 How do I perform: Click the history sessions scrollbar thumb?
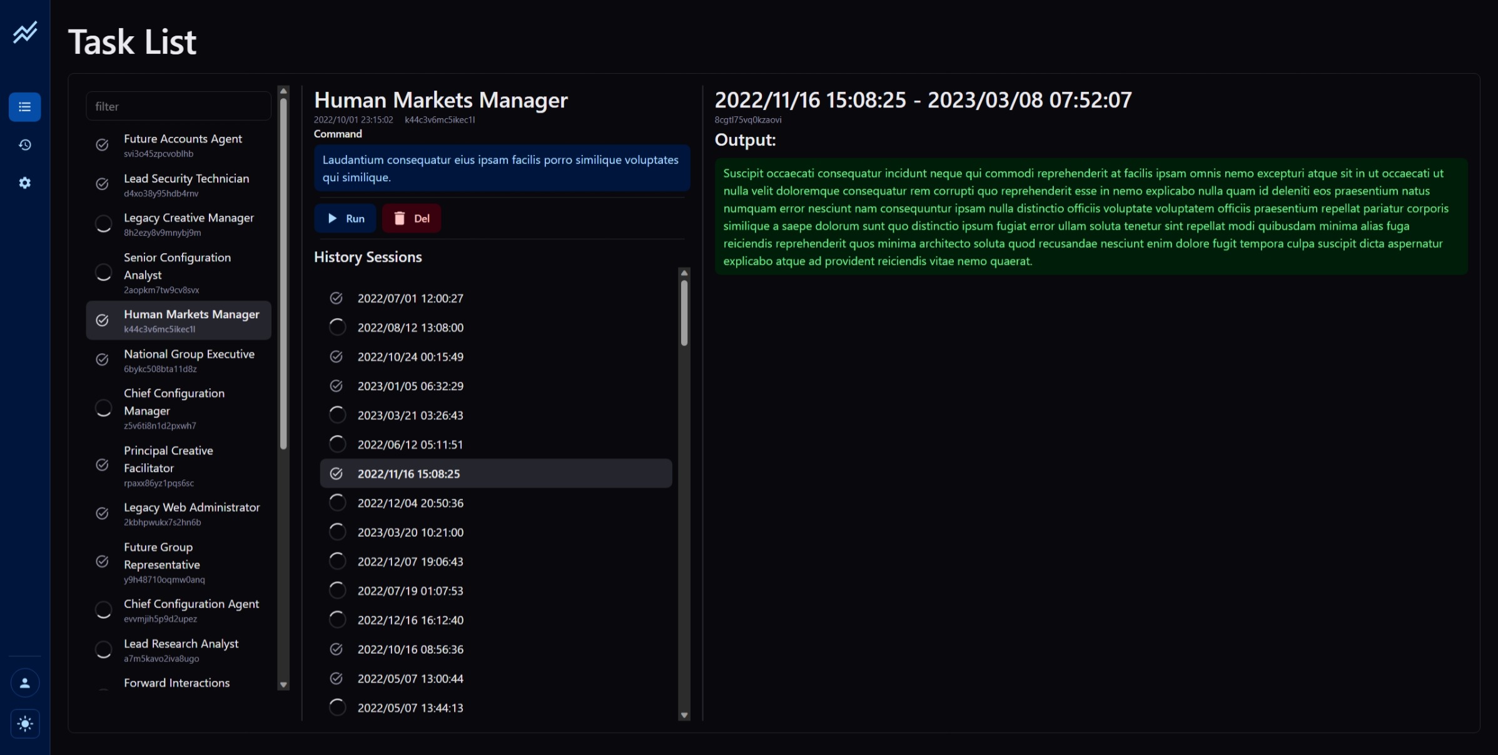(684, 312)
